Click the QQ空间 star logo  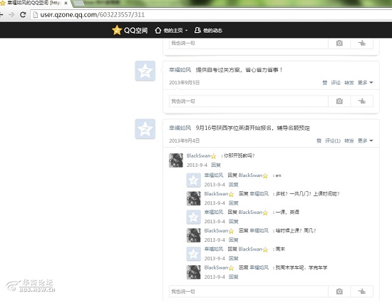pyautogui.click(x=117, y=30)
